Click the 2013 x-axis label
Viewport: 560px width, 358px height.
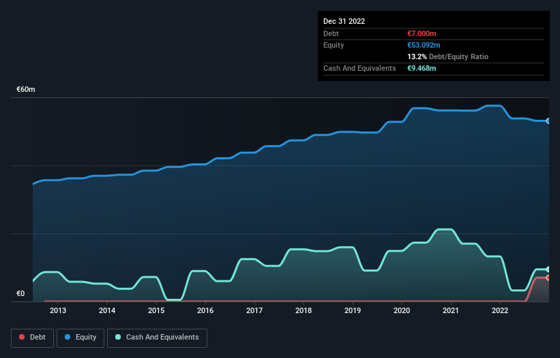[x=58, y=310]
